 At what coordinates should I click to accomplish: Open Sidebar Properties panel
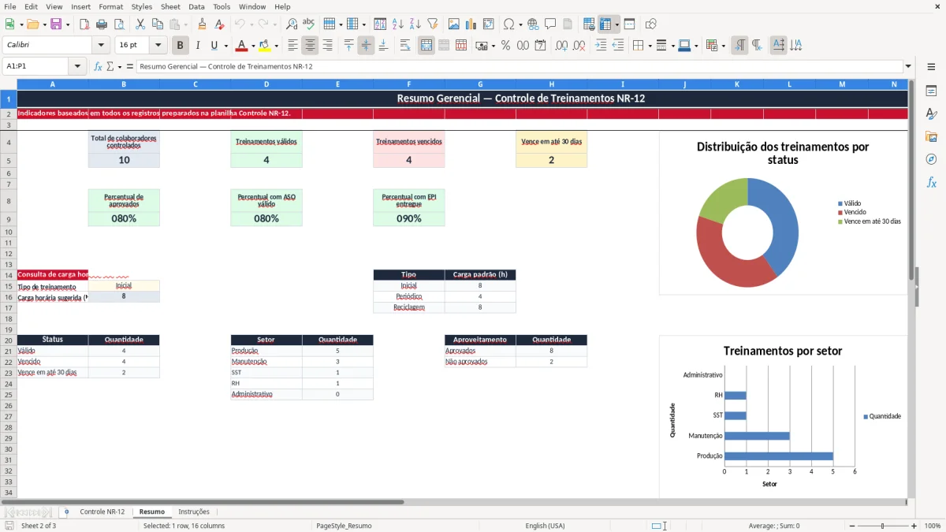coord(931,91)
